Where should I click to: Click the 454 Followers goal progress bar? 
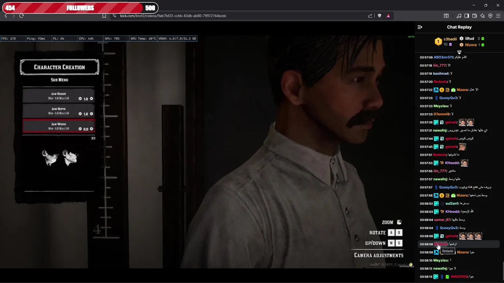coord(80,8)
